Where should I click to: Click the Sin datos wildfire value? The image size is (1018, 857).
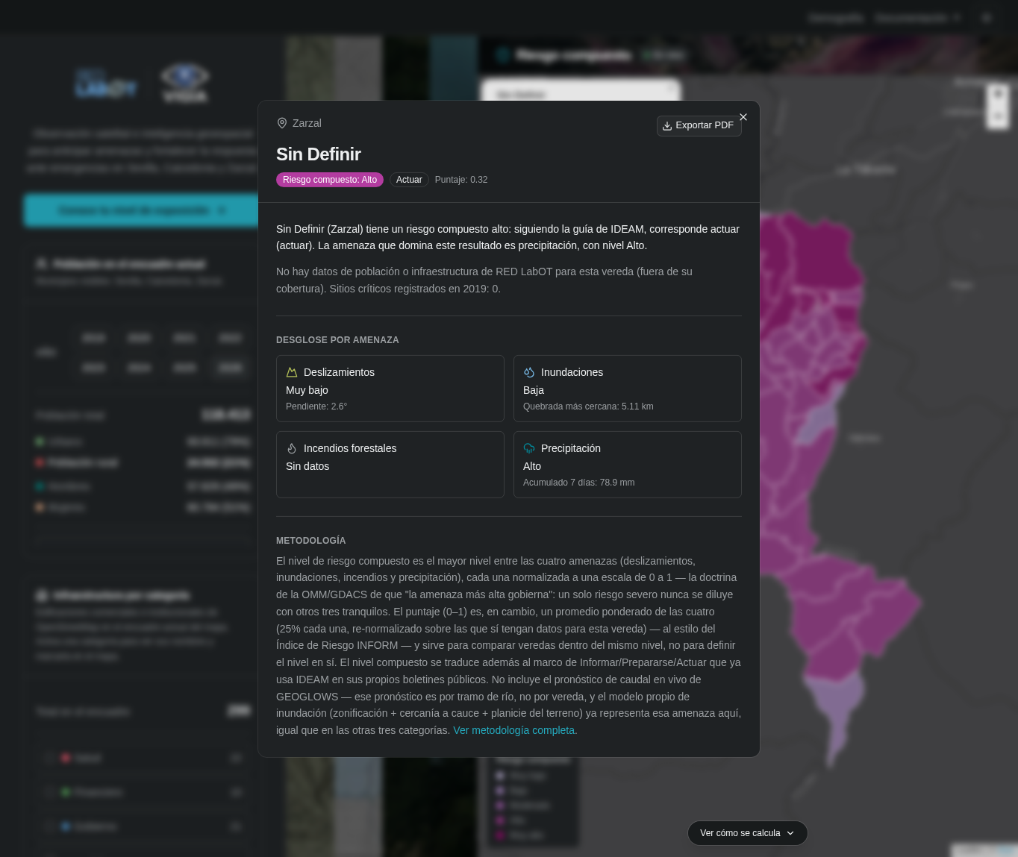tap(307, 466)
